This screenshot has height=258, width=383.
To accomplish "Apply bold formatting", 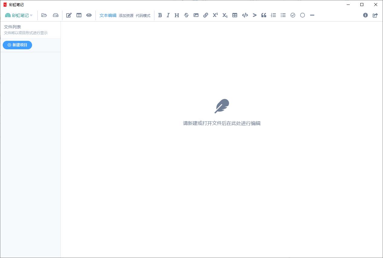I will 160,15.
